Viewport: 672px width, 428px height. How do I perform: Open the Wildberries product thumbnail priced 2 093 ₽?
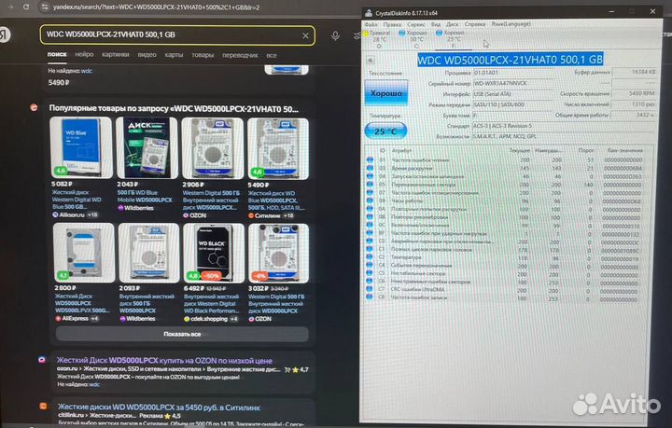pos(148,253)
